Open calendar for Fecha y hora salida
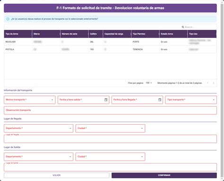This screenshot has height=181, width=224. point(106,100)
